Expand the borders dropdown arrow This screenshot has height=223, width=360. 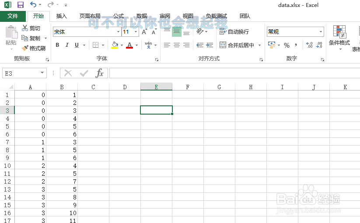(x=103, y=45)
